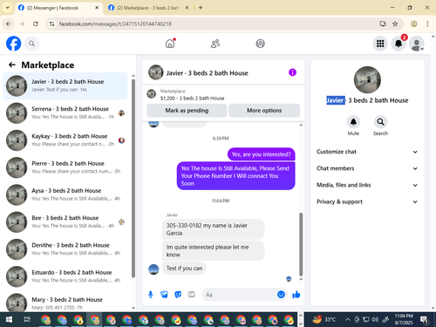Open the Chrome profile icon

coord(414,24)
